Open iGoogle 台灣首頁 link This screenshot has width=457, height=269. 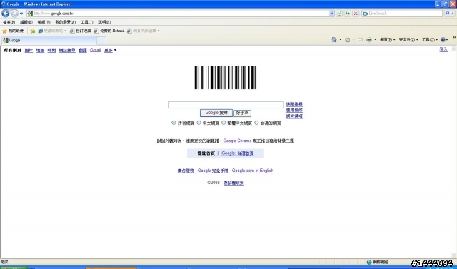pos(237,153)
